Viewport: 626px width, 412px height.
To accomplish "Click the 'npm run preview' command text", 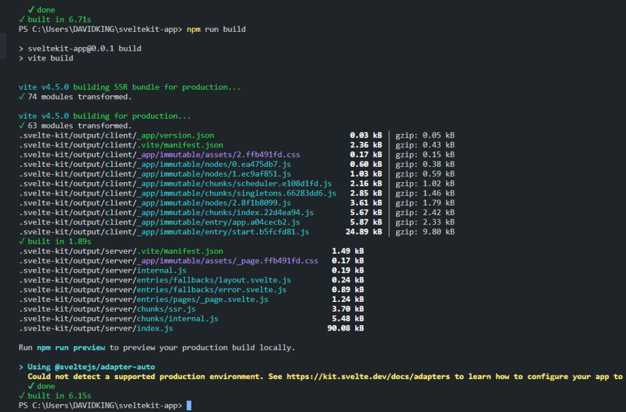I will point(71,348).
